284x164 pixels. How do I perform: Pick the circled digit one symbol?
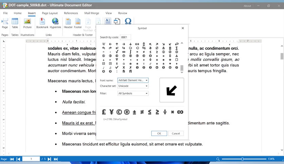tap(163, 52)
